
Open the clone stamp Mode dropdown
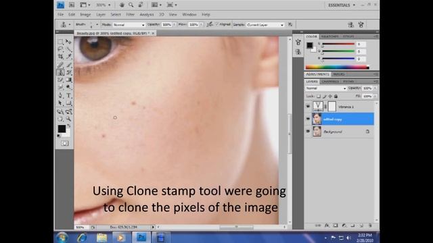click(x=129, y=25)
